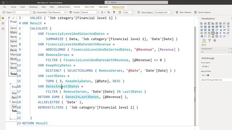Expand the Financial level 1 field options
The height and width of the screenshot is (130, 232).
coord(229,49)
